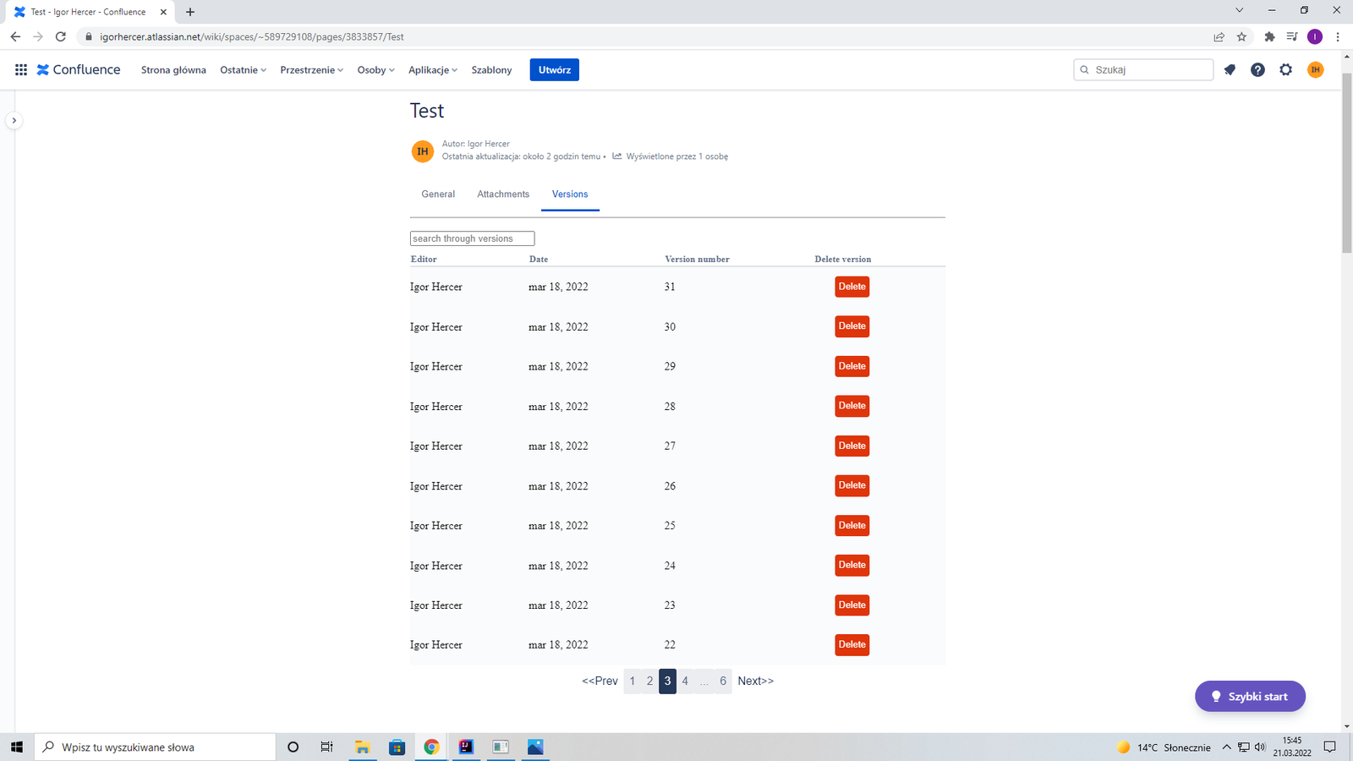Switch to the General tab
The width and height of the screenshot is (1353, 761).
tap(438, 194)
